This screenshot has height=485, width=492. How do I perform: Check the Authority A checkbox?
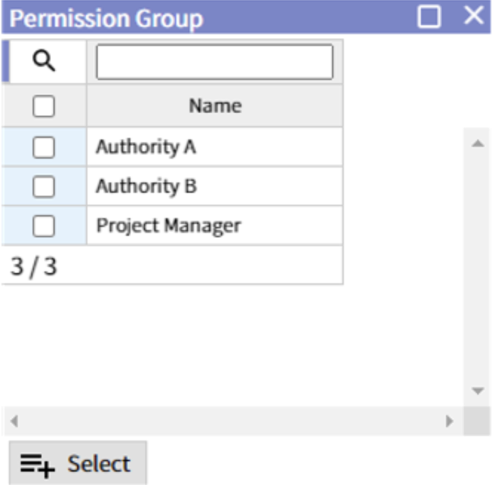(x=44, y=147)
